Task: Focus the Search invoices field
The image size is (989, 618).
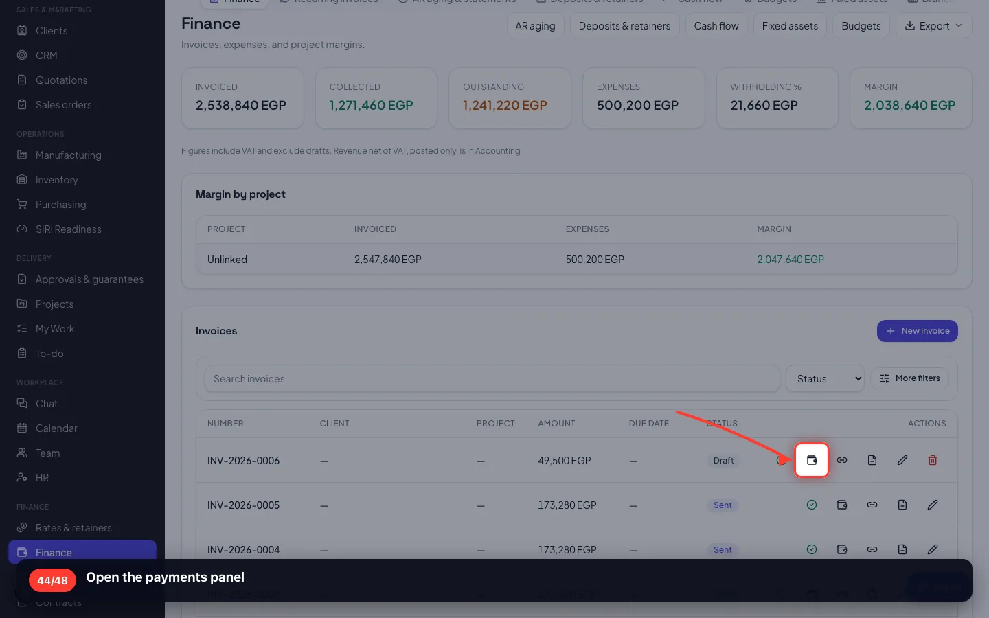Action: click(492, 379)
